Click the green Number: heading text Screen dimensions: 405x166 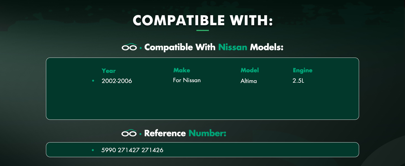(207, 133)
